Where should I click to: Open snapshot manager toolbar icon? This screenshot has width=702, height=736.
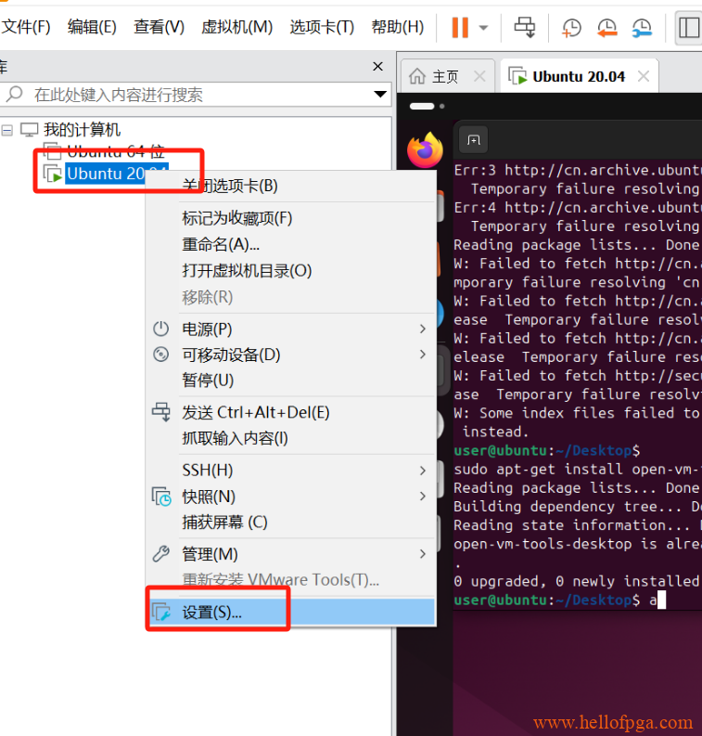pyautogui.click(x=642, y=28)
